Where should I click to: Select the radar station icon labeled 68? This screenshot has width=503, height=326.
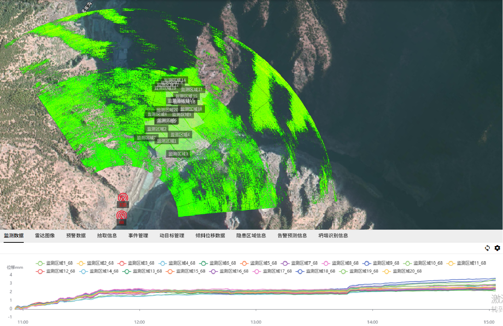click(x=122, y=215)
